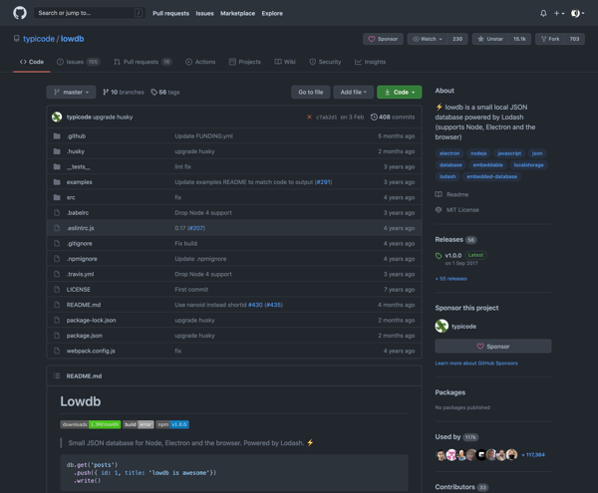The width and height of the screenshot is (598, 493).
Task: Open the Watch dropdown
Action: click(x=428, y=39)
